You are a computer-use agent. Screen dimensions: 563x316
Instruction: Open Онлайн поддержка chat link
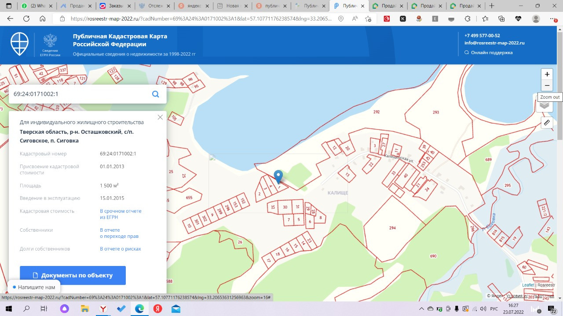pyautogui.click(x=491, y=53)
